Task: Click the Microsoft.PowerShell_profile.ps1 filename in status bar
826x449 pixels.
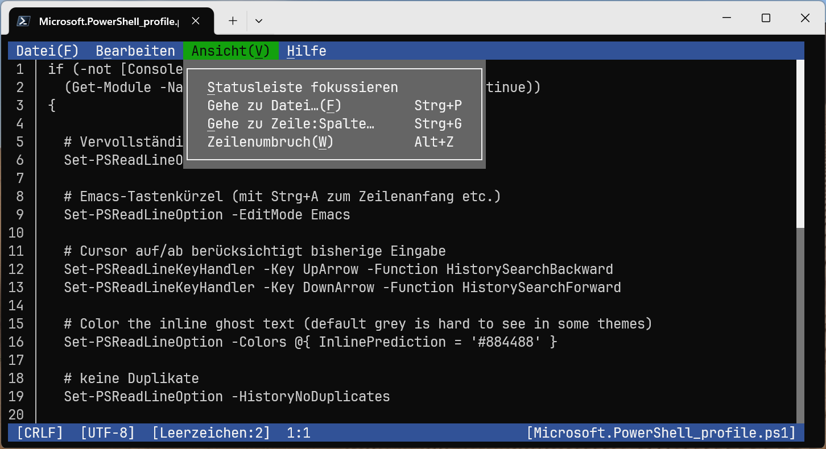Action: click(x=661, y=433)
